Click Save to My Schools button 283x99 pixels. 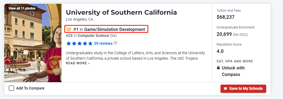[x=243, y=88]
